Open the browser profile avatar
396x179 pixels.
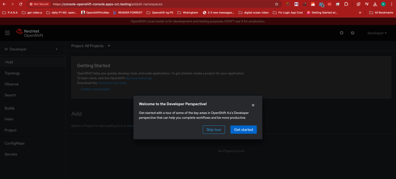coord(383,4)
